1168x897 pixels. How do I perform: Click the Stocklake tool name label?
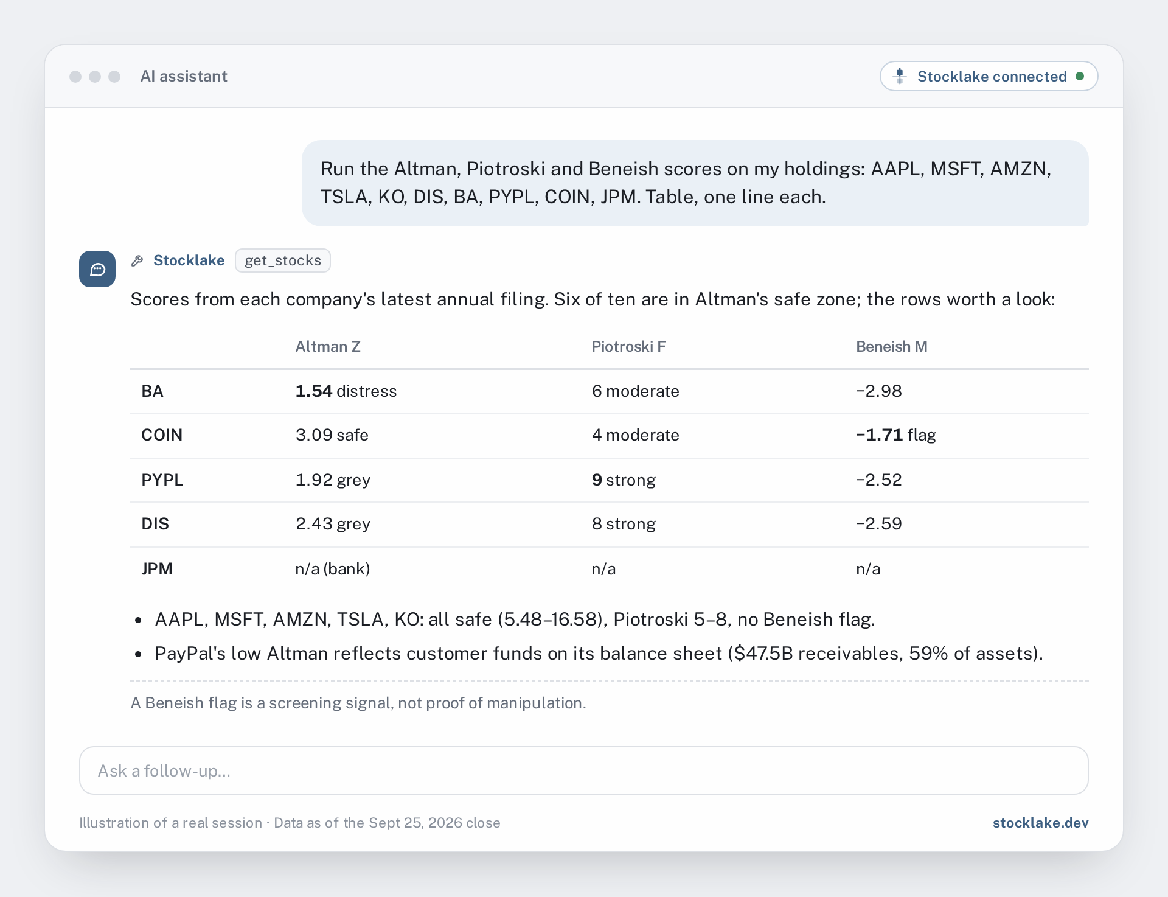click(189, 260)
